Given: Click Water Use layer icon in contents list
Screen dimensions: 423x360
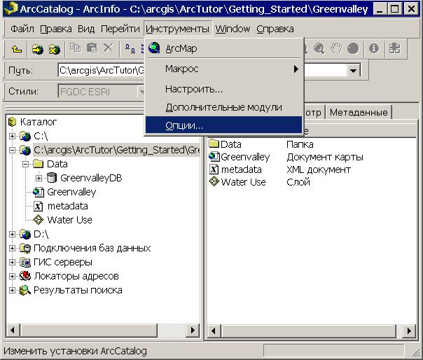Looking at the screenshot, I should (214, 181).
